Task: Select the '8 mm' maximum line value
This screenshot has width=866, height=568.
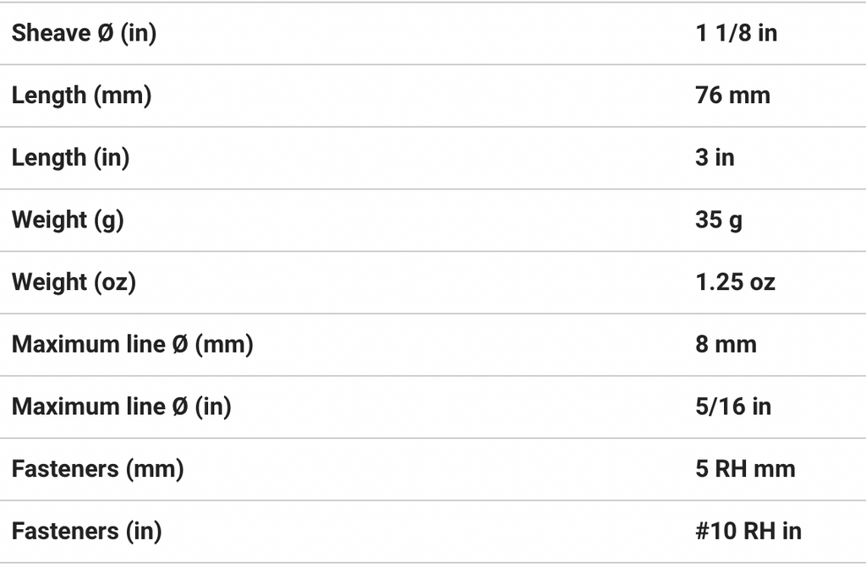Action: pyautogui.click(x=726, y=344)
